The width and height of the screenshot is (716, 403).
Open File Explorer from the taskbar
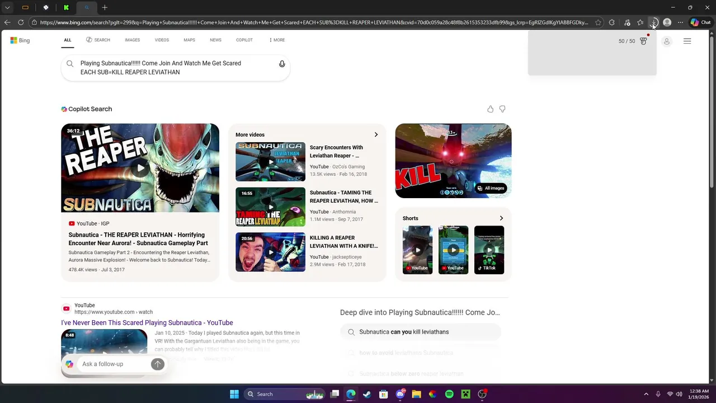(416, 394)
